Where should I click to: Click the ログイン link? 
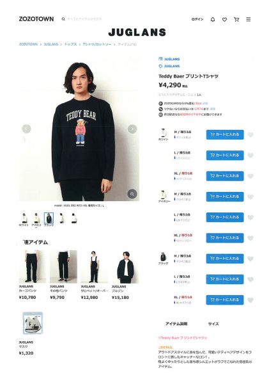click(x=197, y=19)
